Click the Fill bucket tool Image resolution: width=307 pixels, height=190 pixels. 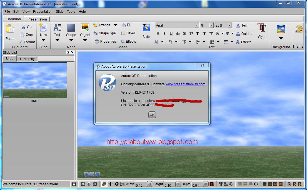click(126, 25)
